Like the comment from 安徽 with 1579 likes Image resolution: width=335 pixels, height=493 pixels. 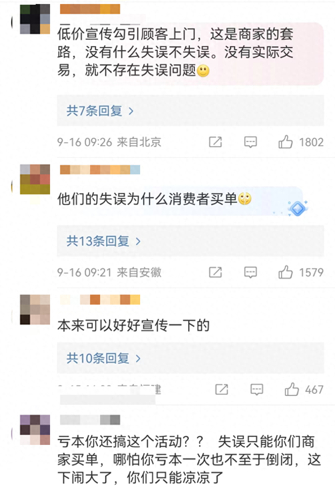pos(285,272)
